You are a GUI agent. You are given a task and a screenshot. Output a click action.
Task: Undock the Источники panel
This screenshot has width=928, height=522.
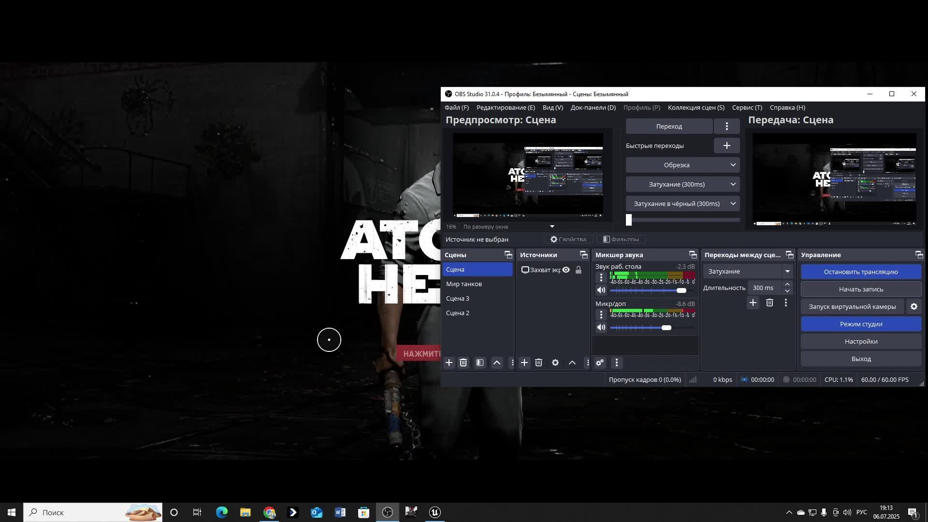[x=583, y=255]
